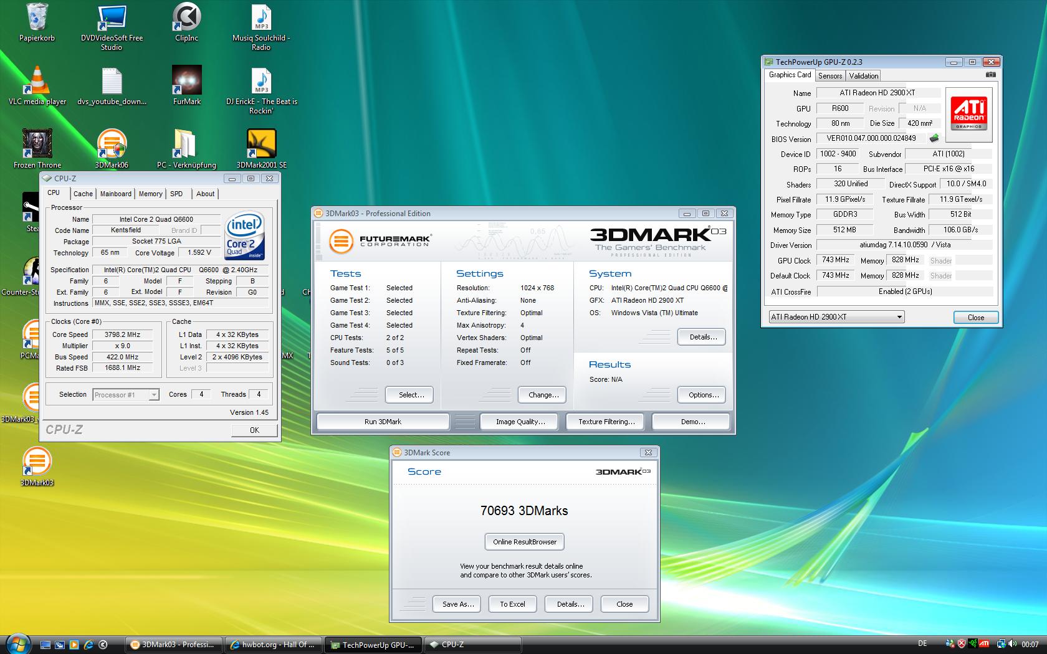This screenshot has height=654, width=1047.
Task: Click Save As... in the score dialog
Action: [x=458, y=604]
